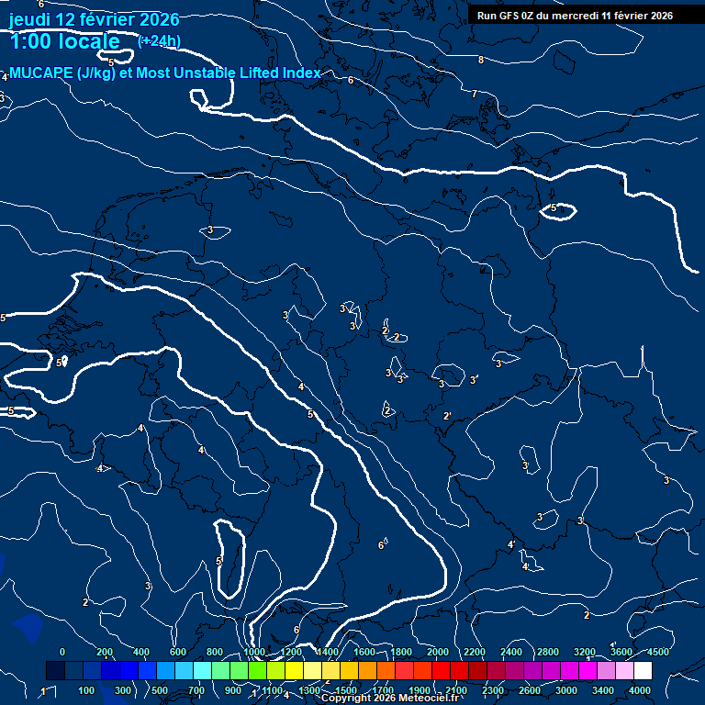The image size is (705, 705).
Task: Click the 1:00 locale time heading
Action: pyautogui.click(x=64, y=41)
